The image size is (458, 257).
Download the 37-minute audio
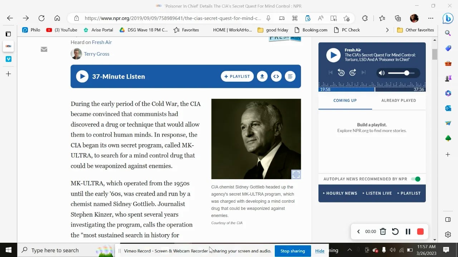262,76
